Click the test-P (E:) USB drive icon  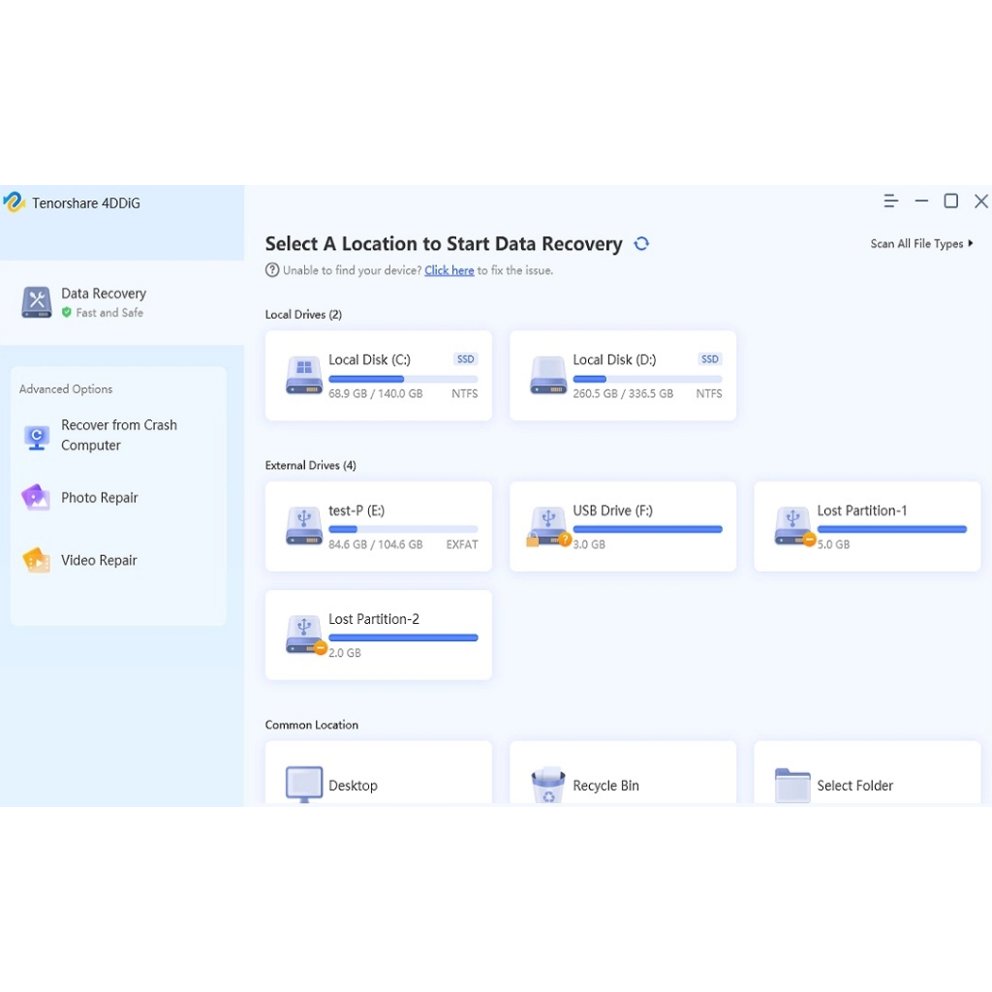(x=304, y=526)
